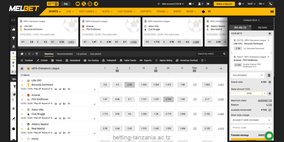The width and height of the screenshot is (284, 142).
Task: Open the SPORTS dropdown menu
Action: (x=55, y=11)
